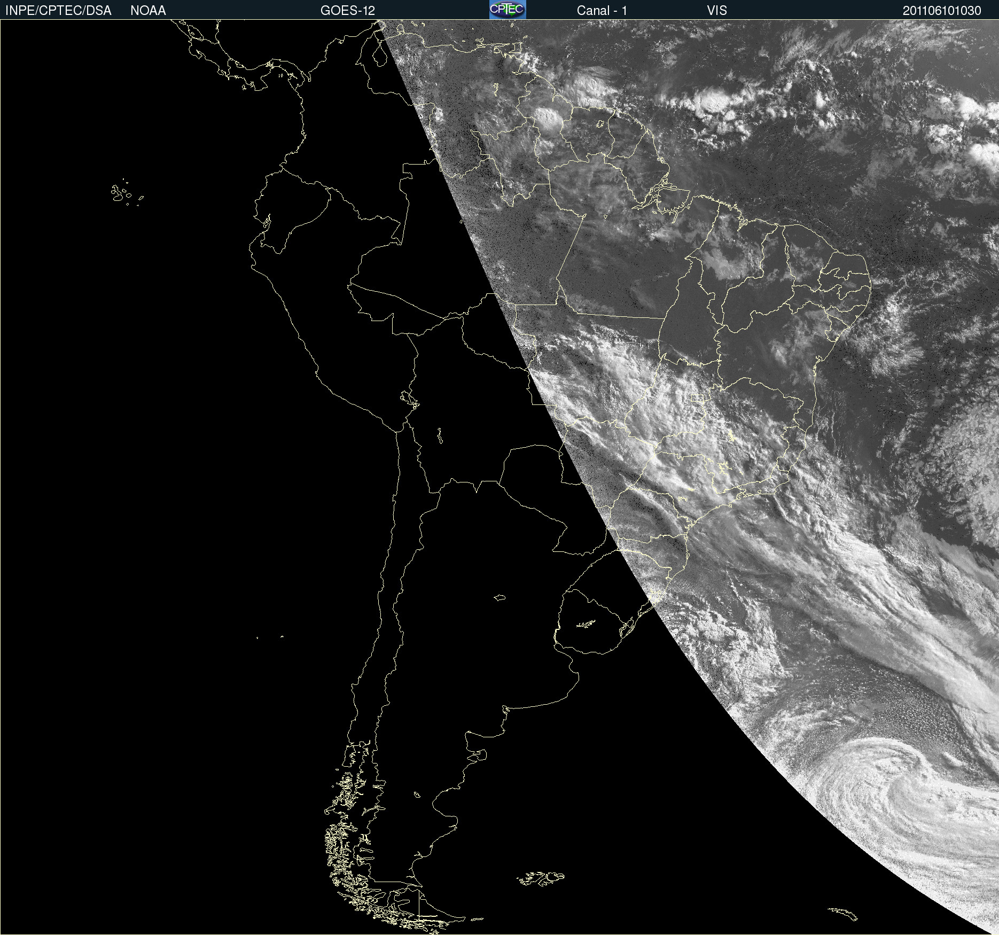Image resolution: width=999 pixels, height=935 pixels.
Task: Click the VIS label in the header
Action: coord(717,11)
